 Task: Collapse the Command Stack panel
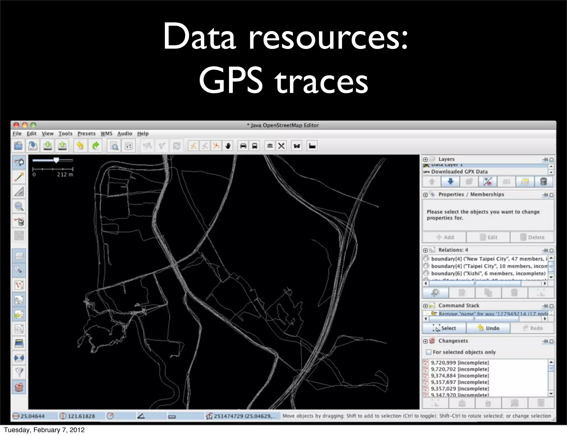click(x=426, y=306)
